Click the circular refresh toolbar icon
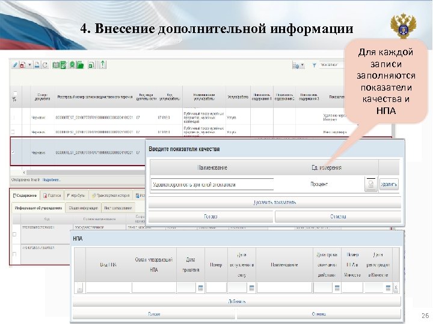 click(x=45, y=65)
